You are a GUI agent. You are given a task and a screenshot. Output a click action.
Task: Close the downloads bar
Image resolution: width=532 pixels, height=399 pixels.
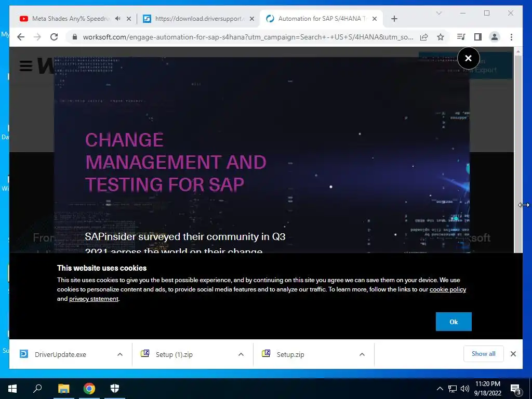click(x=513, y=354)
